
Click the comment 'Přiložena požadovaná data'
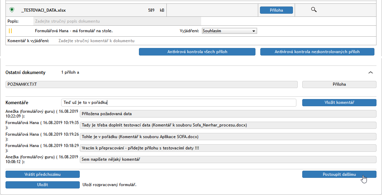click(x=228, y=114)
